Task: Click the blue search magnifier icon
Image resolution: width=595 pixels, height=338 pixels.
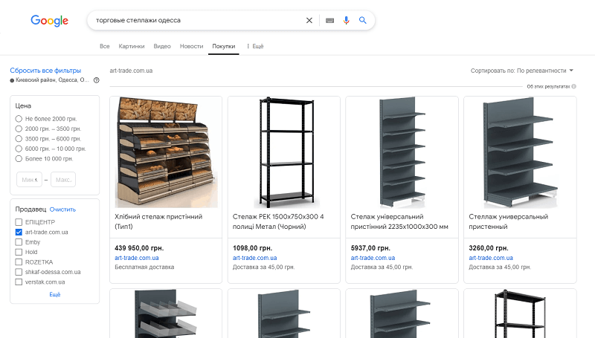Action: pos(363,21)
